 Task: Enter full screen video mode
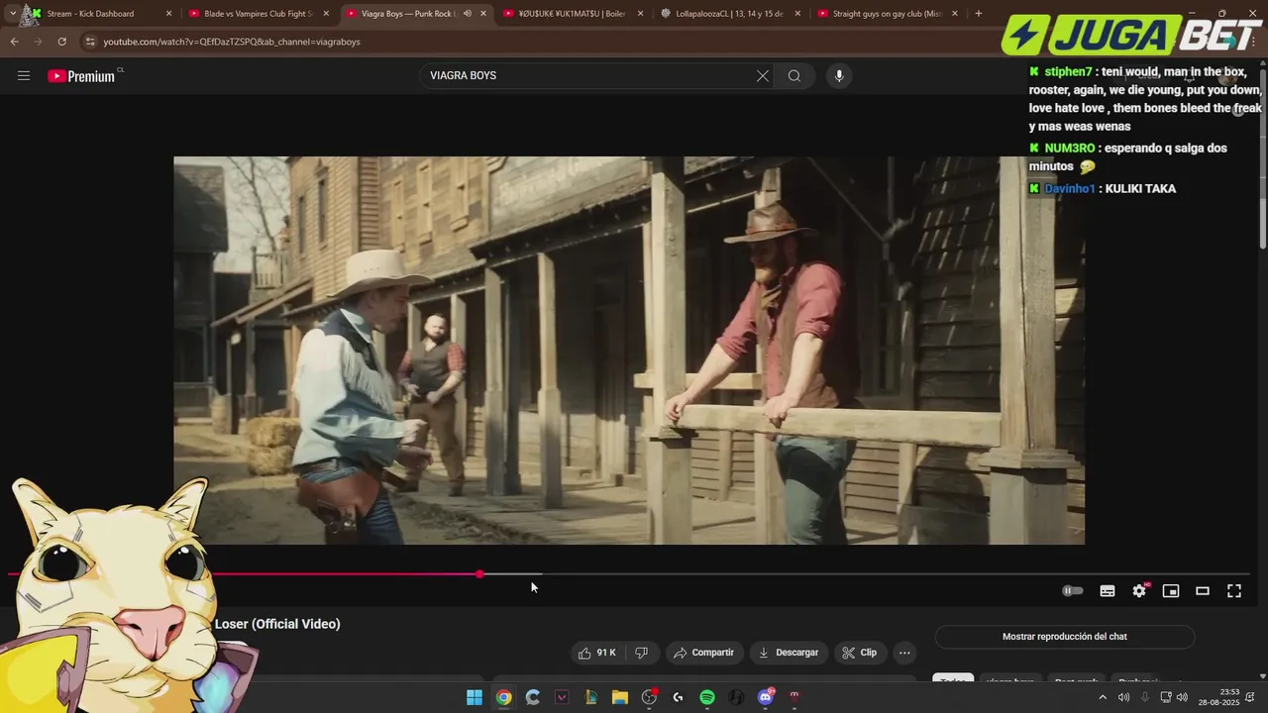tap(1234, 590)
